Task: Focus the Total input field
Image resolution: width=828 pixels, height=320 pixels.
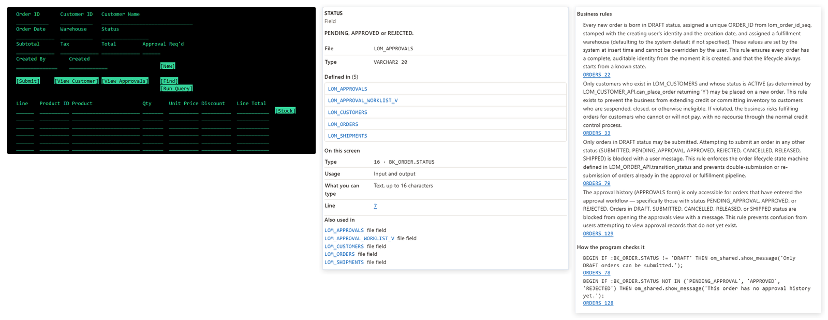Action: coord(121,51)
